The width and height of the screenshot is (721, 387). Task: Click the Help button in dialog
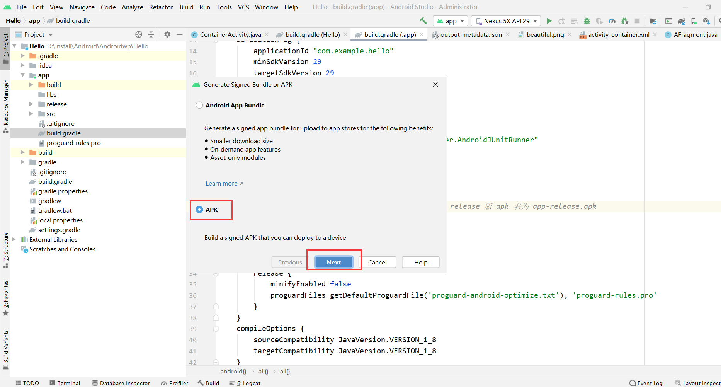[421, 262]
